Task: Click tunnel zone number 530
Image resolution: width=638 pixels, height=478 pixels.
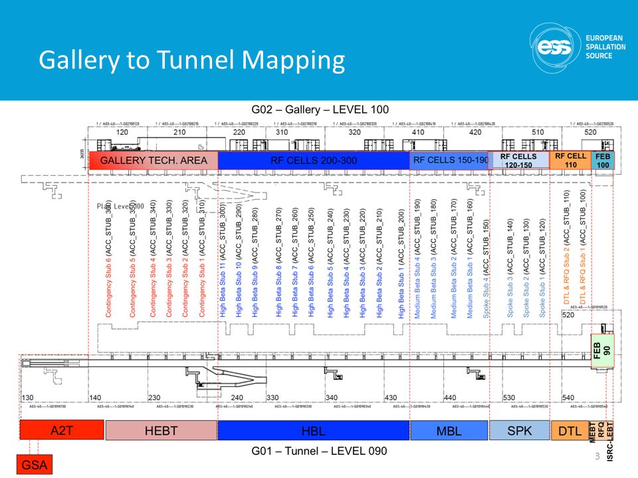Action: (x=509, y=398)
